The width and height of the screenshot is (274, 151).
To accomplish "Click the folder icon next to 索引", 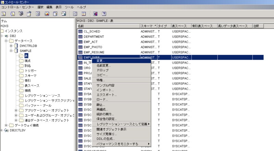I will (x=21, y=80).
